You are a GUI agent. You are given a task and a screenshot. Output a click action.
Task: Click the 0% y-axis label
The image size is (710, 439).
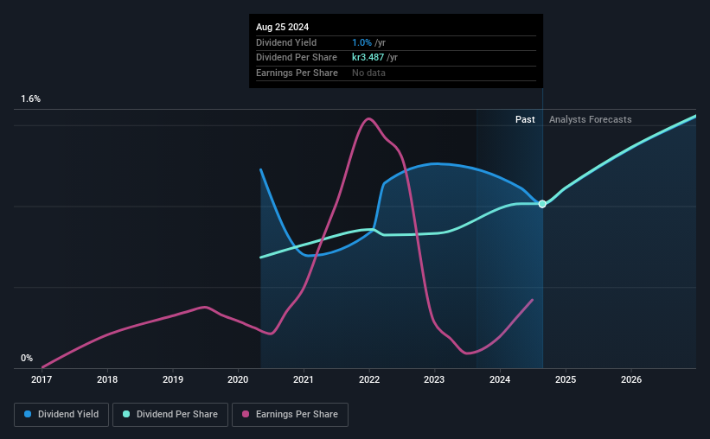click(x=27, y=358)
